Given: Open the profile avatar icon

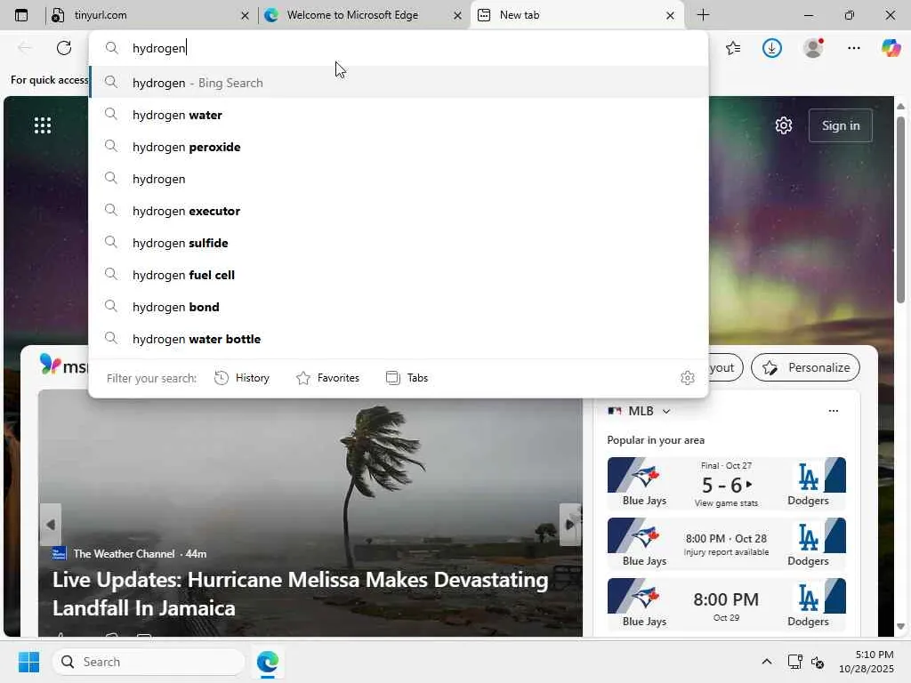Looking at the screenshot, I should 813,48.
